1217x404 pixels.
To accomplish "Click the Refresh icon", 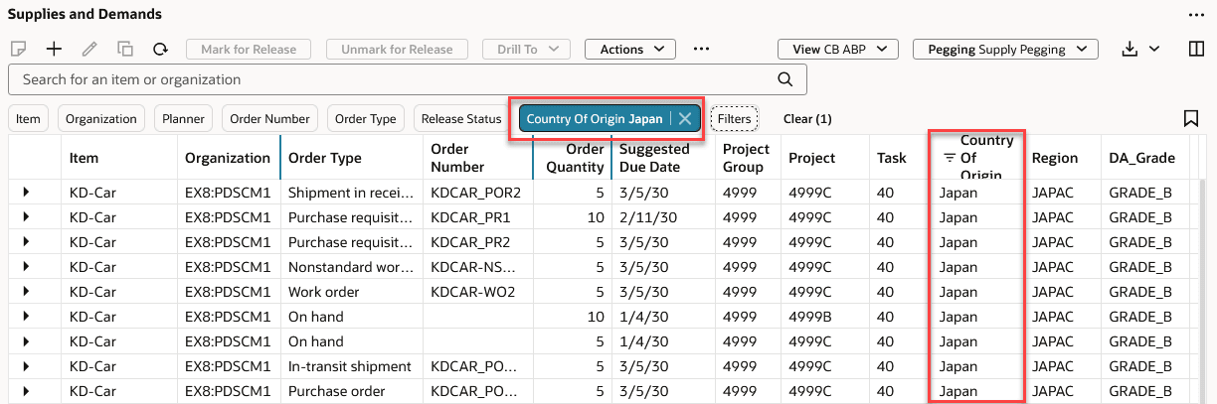I will coord(159,49).
